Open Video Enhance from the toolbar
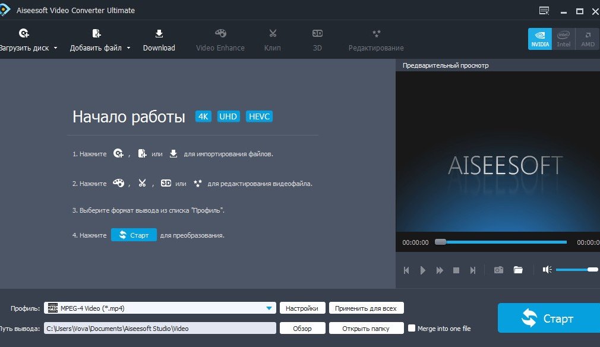Image resolution: width=600 pixels, height=347 pixels. click(x=220, y=40)
